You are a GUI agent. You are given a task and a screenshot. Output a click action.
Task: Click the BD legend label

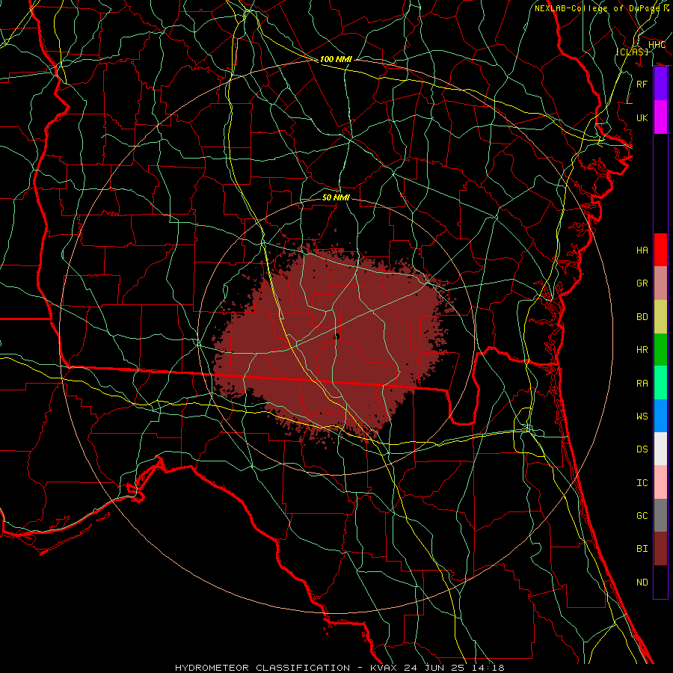[642, 317]
